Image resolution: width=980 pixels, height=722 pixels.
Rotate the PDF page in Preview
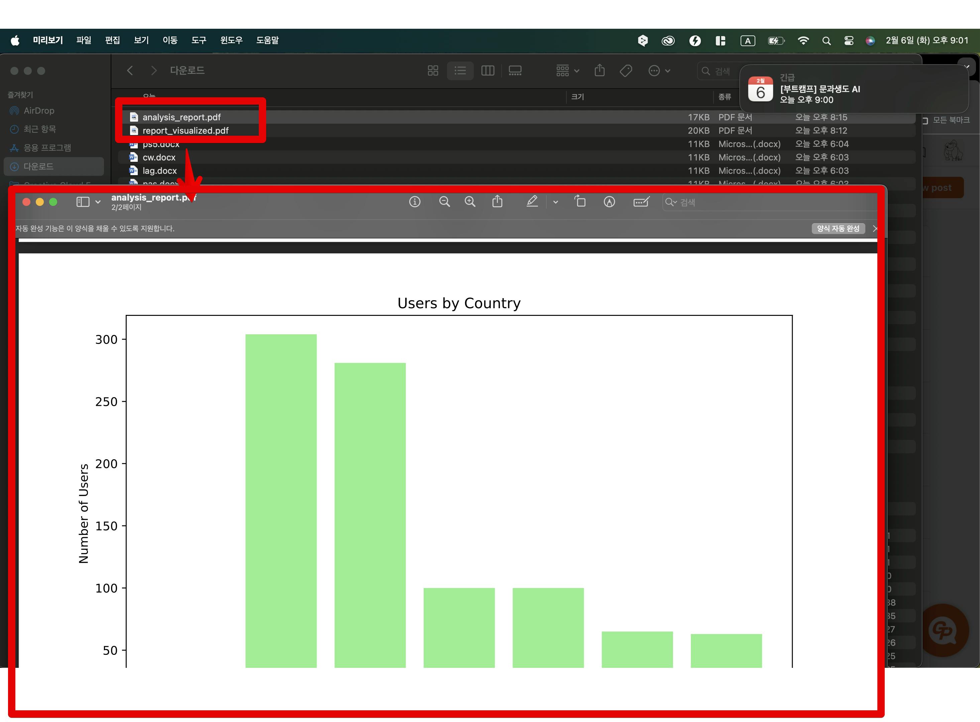pyautogui.click(x=580, y=201)
